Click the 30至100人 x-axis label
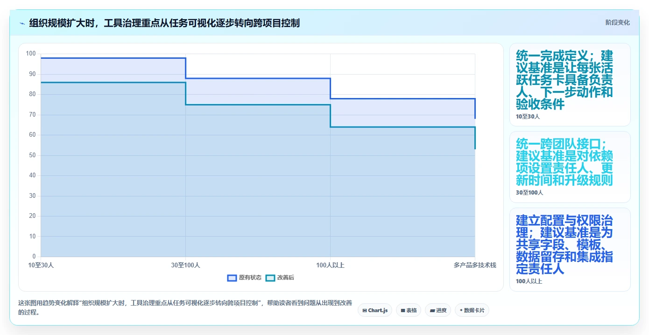649x335 pixels. pyautogui.click(x=185, y=265)
